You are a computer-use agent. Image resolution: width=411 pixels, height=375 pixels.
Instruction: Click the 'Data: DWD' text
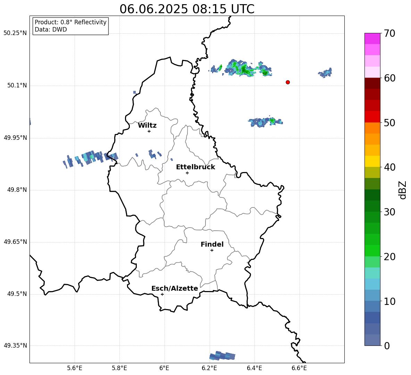[51, 29]
